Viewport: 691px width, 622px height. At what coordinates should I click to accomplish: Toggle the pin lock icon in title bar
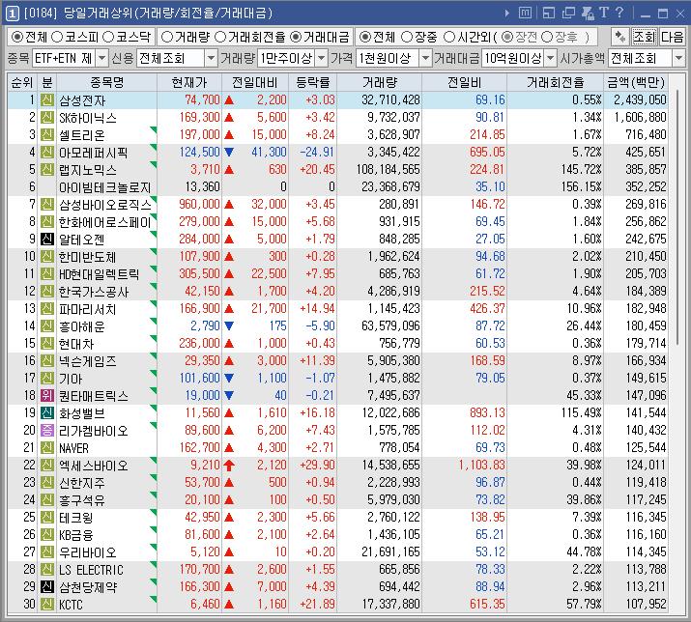(x=588, y=13)
